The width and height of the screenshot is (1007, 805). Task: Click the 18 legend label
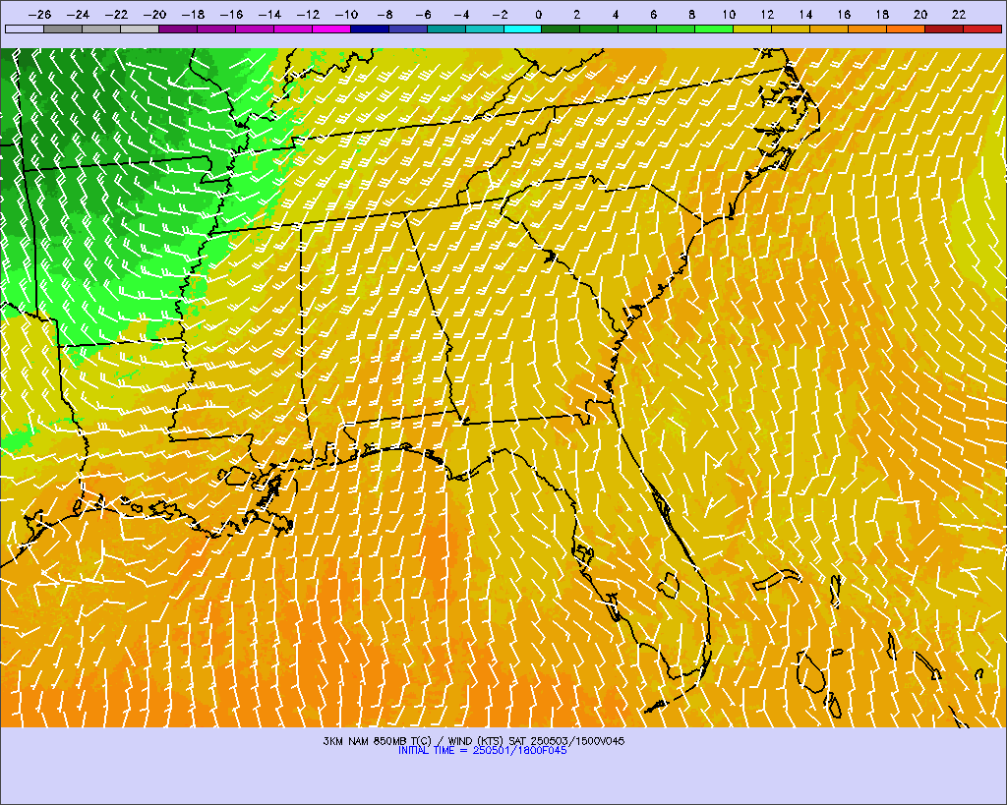pos(882,15)
